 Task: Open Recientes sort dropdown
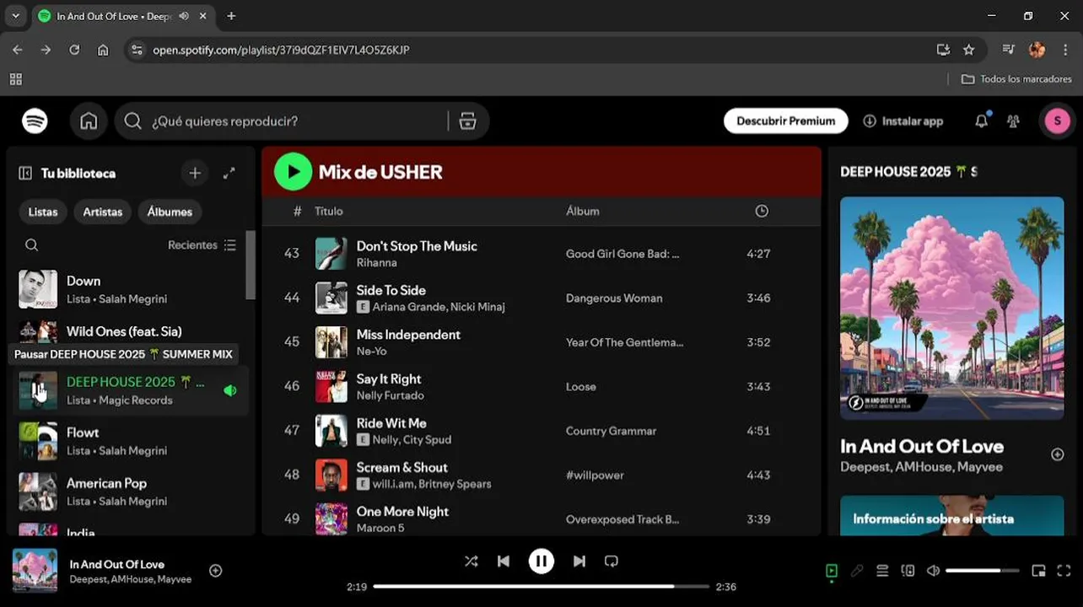(202, 245)
